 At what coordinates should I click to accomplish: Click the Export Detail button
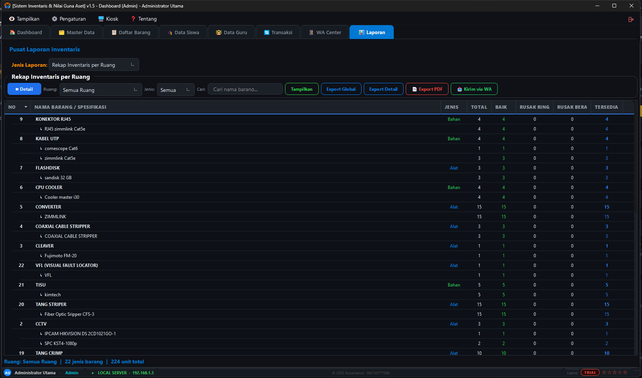click(x=384, y=89)
